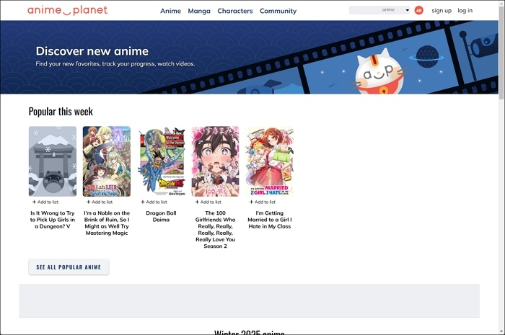The width and height of the screenshot is (505, 335).
Task: Open the Is It Wrong to Try dungeon thumbnail
Action: pos(53,161)
